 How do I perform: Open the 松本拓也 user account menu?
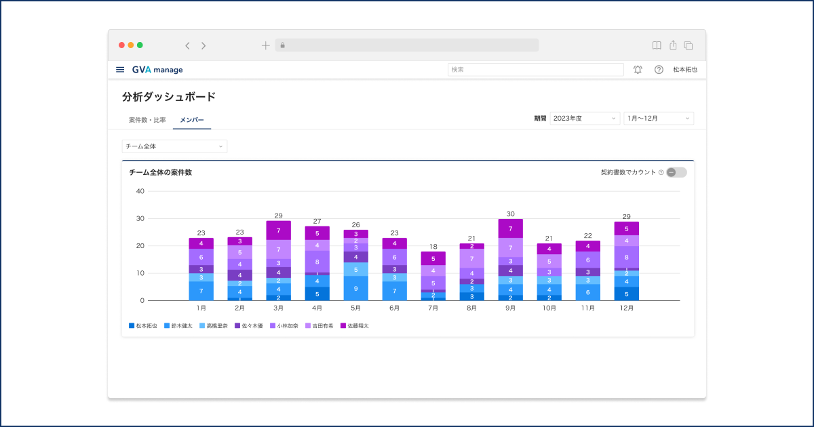(684, 70)
